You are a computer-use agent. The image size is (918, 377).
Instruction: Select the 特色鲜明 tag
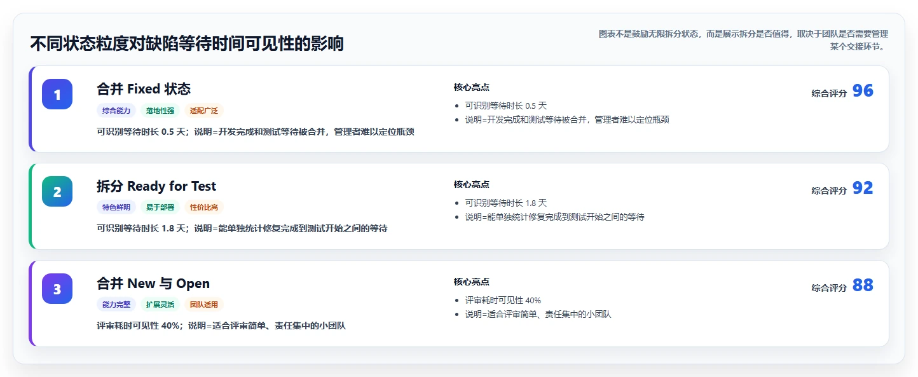[x=116, y=207]
